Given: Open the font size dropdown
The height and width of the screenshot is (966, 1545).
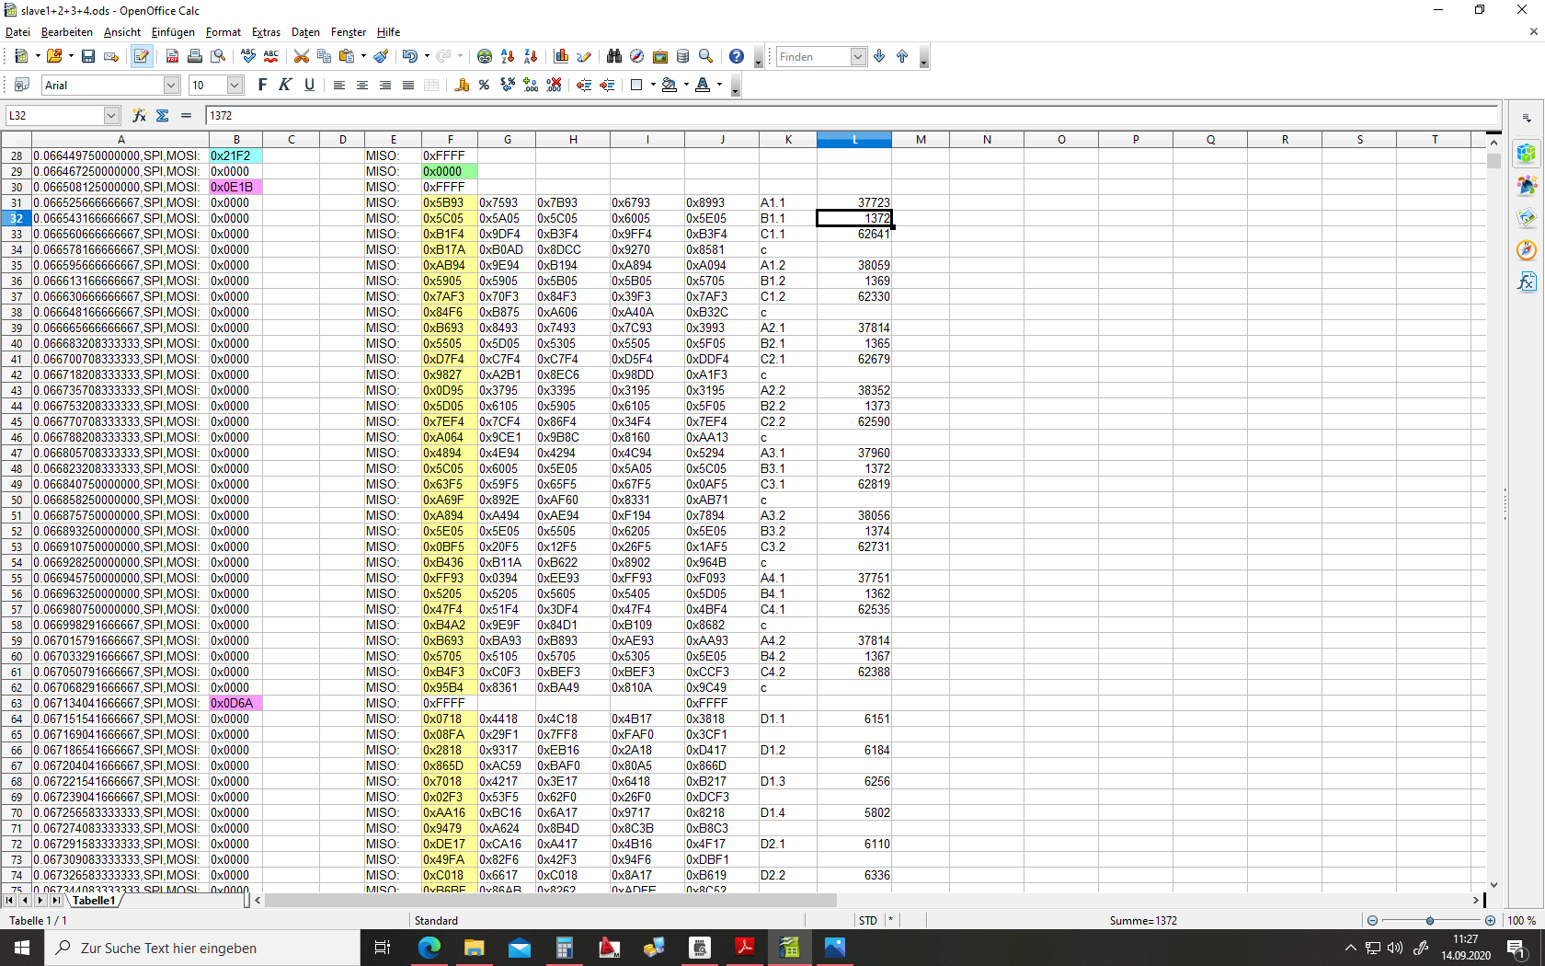Looking at the screenshot, I should coord(235,86).
